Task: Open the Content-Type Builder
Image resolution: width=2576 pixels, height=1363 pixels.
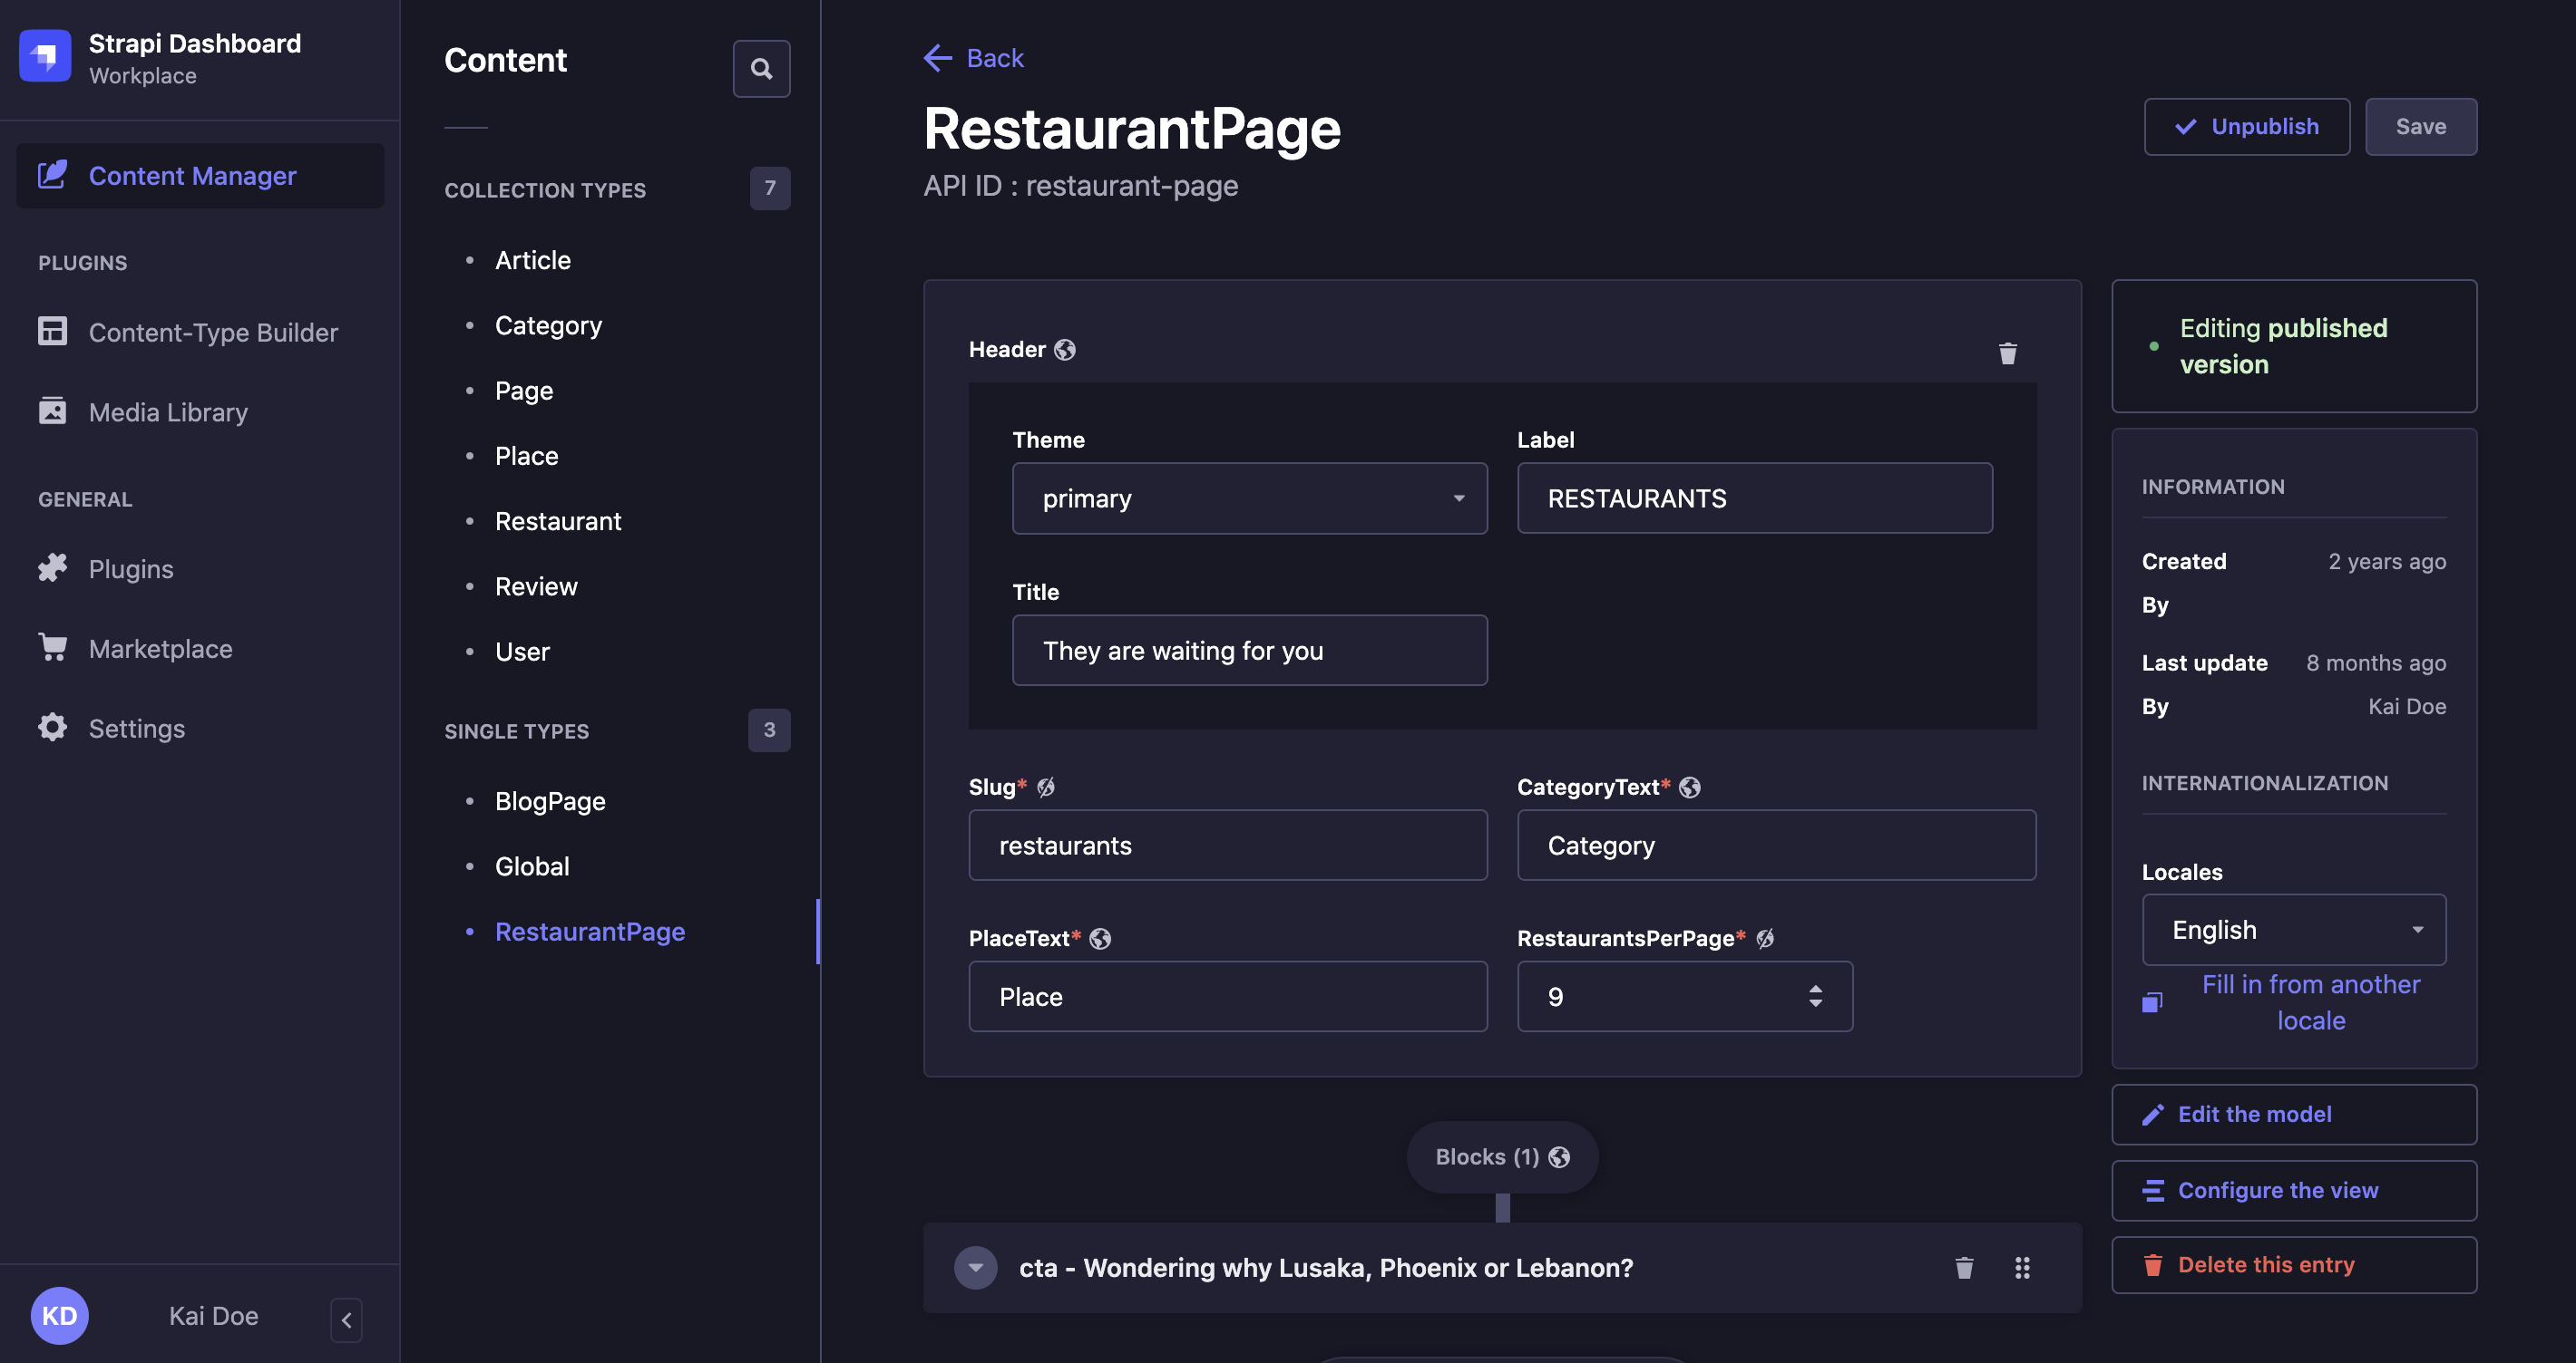Action: [x=213, y=332]
